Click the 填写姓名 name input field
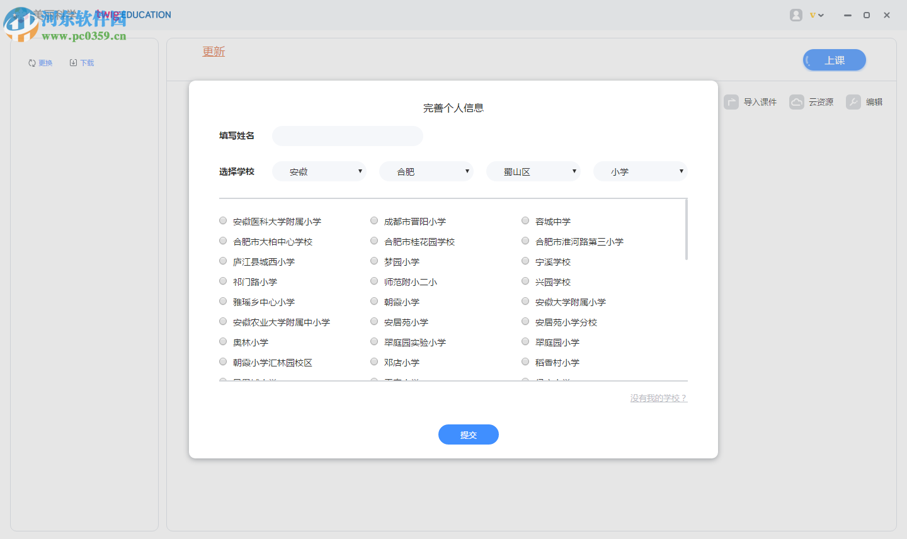Viewport: 907px width, 539px height. point(347,136)
